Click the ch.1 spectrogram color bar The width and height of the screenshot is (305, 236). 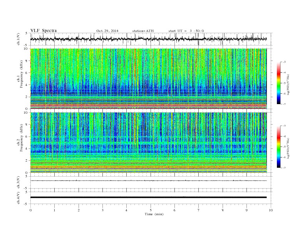(278, 83)
